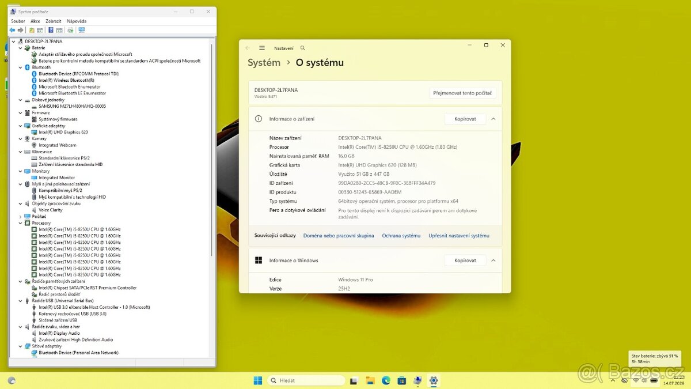Collapse Informace o Windows section chevron
The image size is (691, 389).
pyautogui.click(x=493, y=260)
